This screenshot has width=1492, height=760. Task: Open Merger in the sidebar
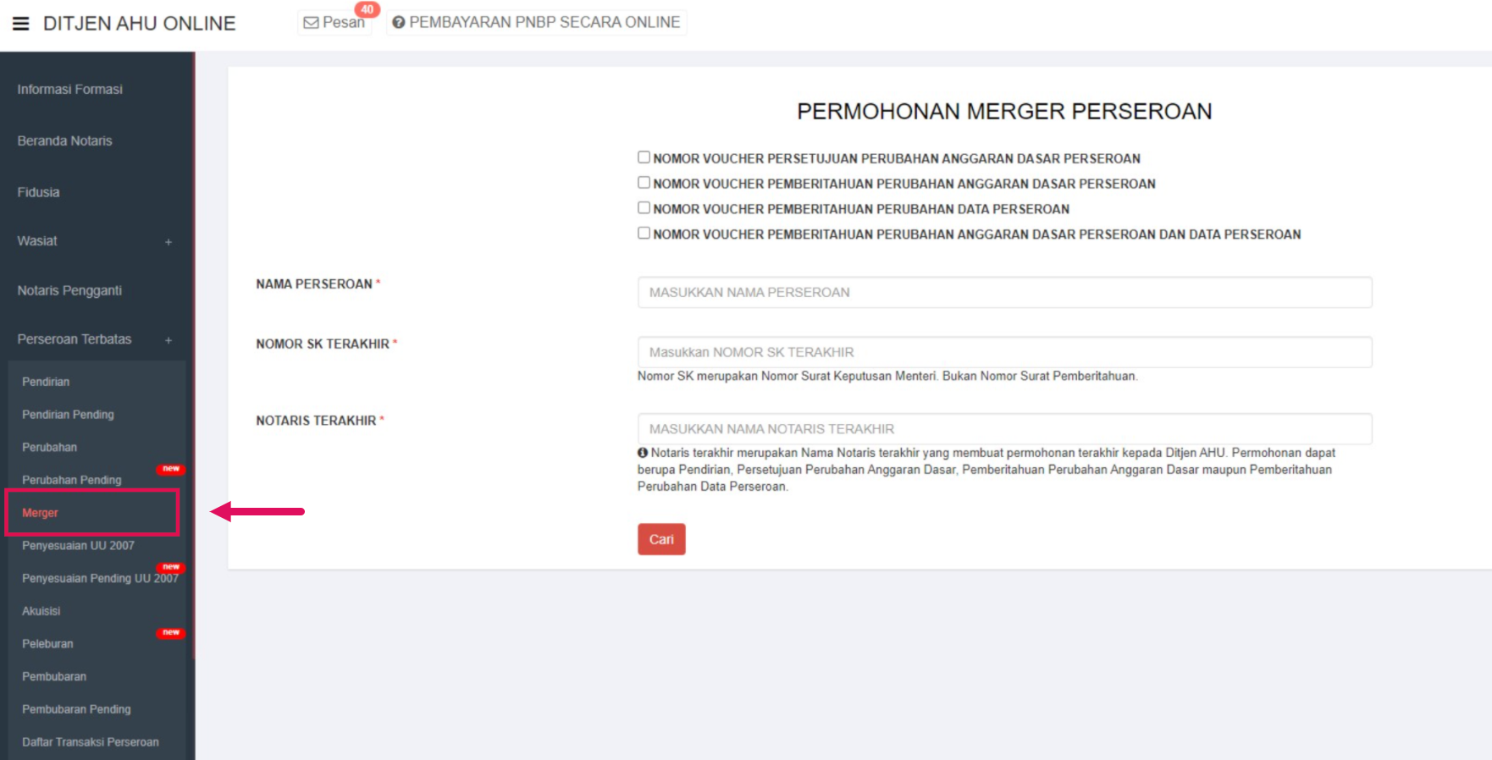pos(41,513)
